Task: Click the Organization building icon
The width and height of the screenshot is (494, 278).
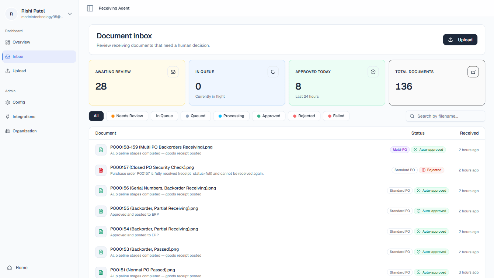Action: click(x=8, y=131)
